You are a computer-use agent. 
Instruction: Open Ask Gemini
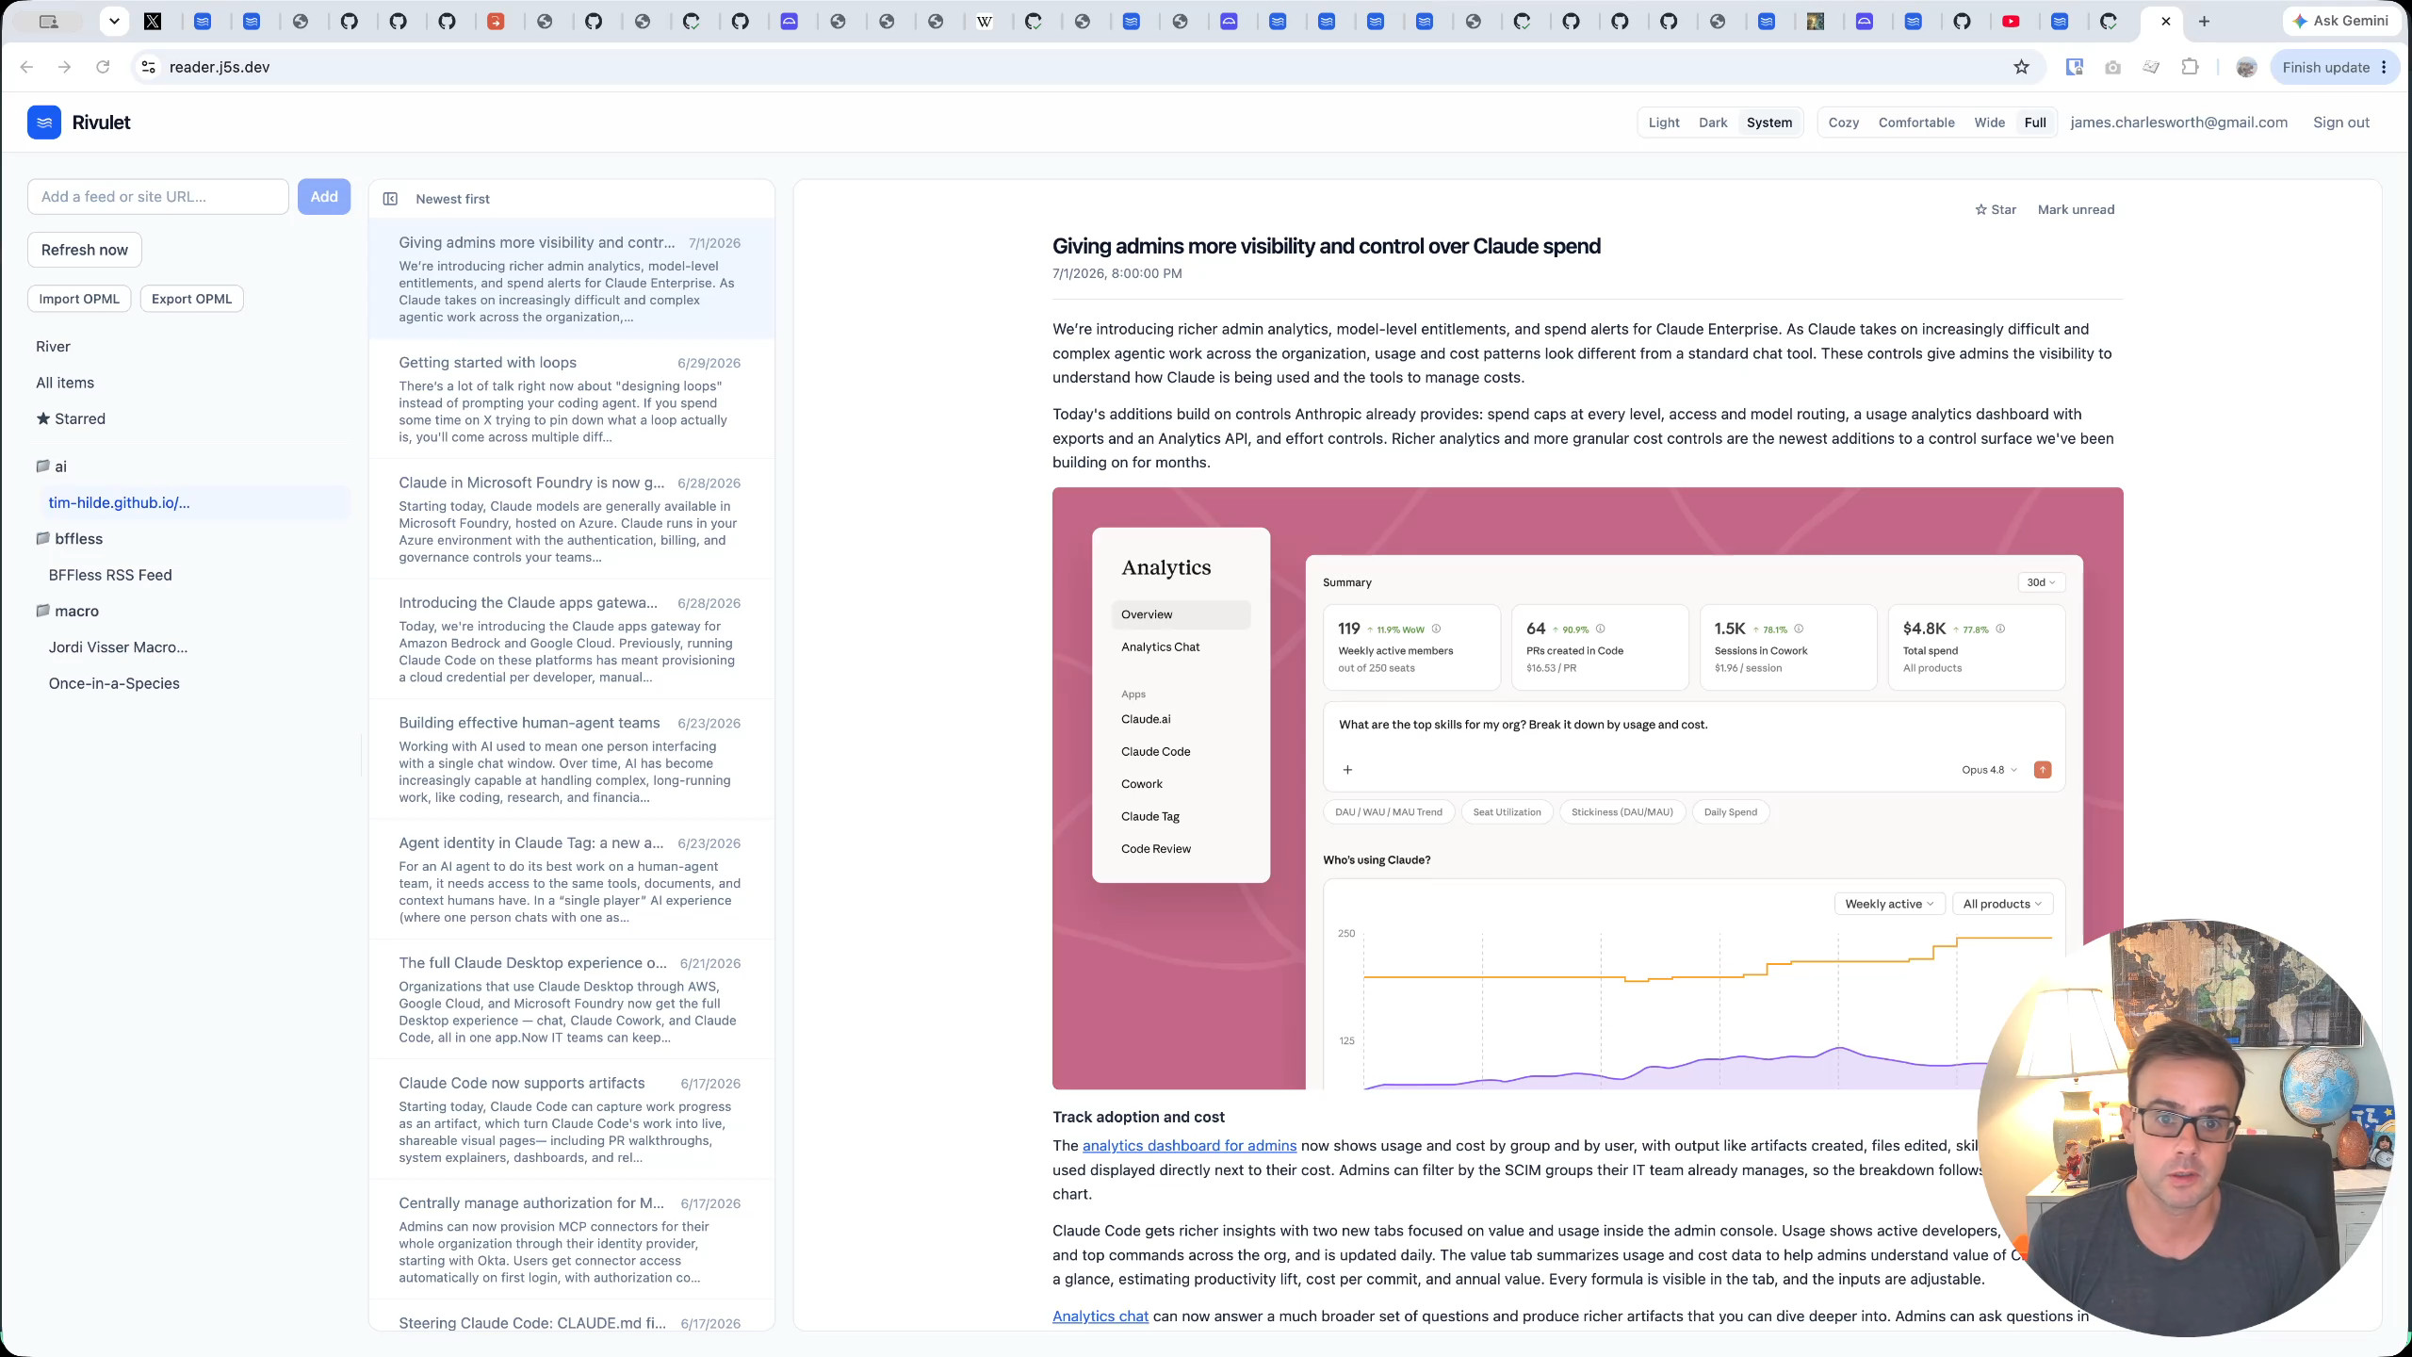coord(2340,21)
